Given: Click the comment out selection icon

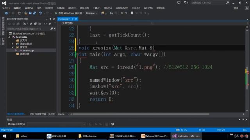Looking at the screenshot, I should point(121,13).
